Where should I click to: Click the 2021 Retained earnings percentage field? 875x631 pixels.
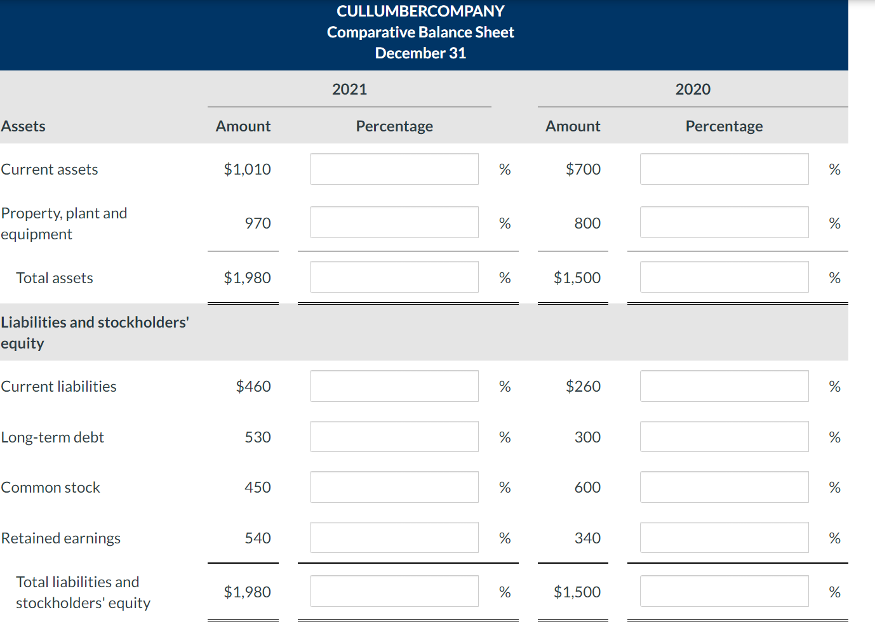[x=394, y=538]
